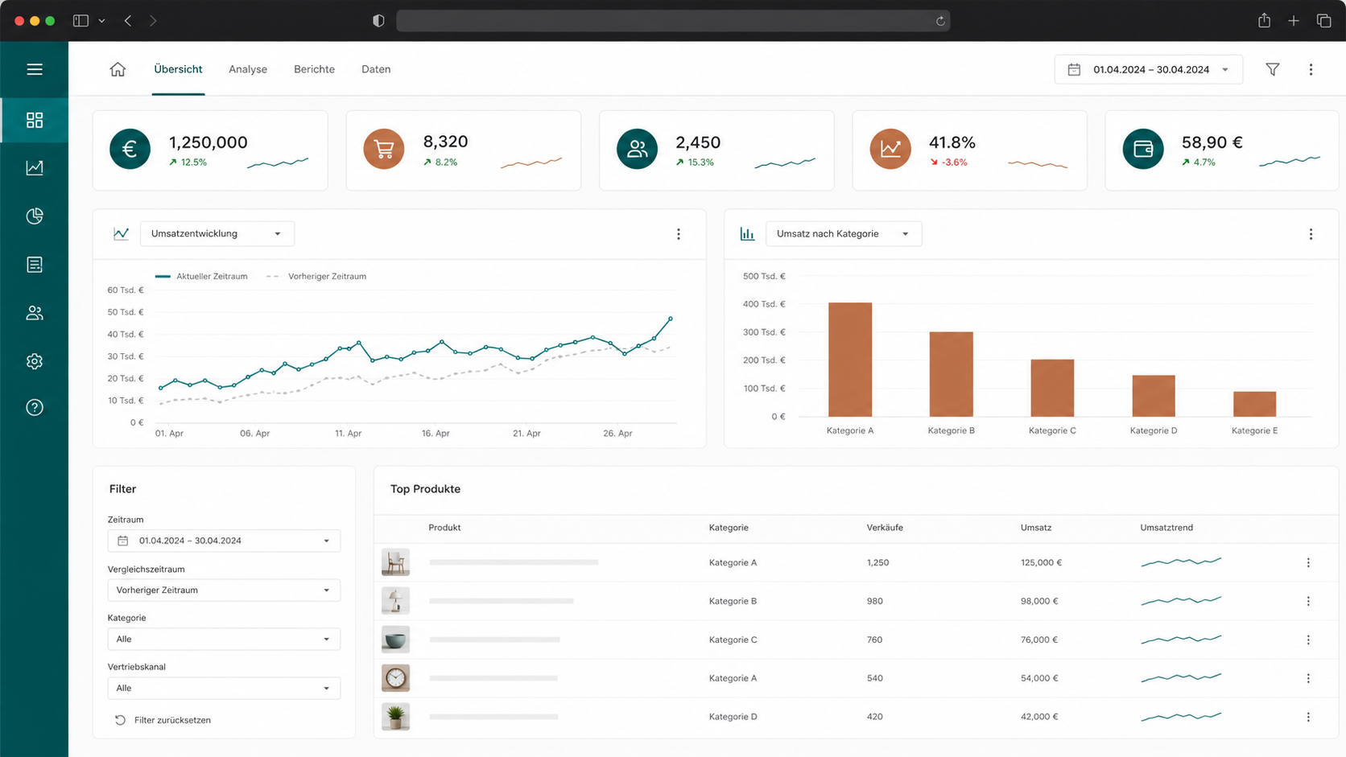Click the Kategorie A bar
The height and width of the screenshot is (757, 1346).
[850, 360]
